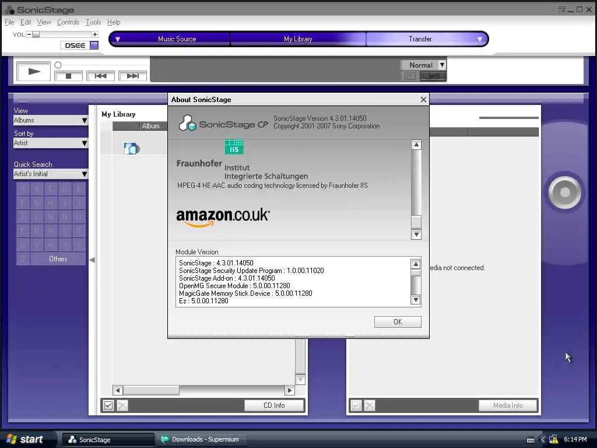Click My Library horizontal scrollbar thumb
Image resolution: width=597 pixels, height=448 pixels.
[151, 390]
